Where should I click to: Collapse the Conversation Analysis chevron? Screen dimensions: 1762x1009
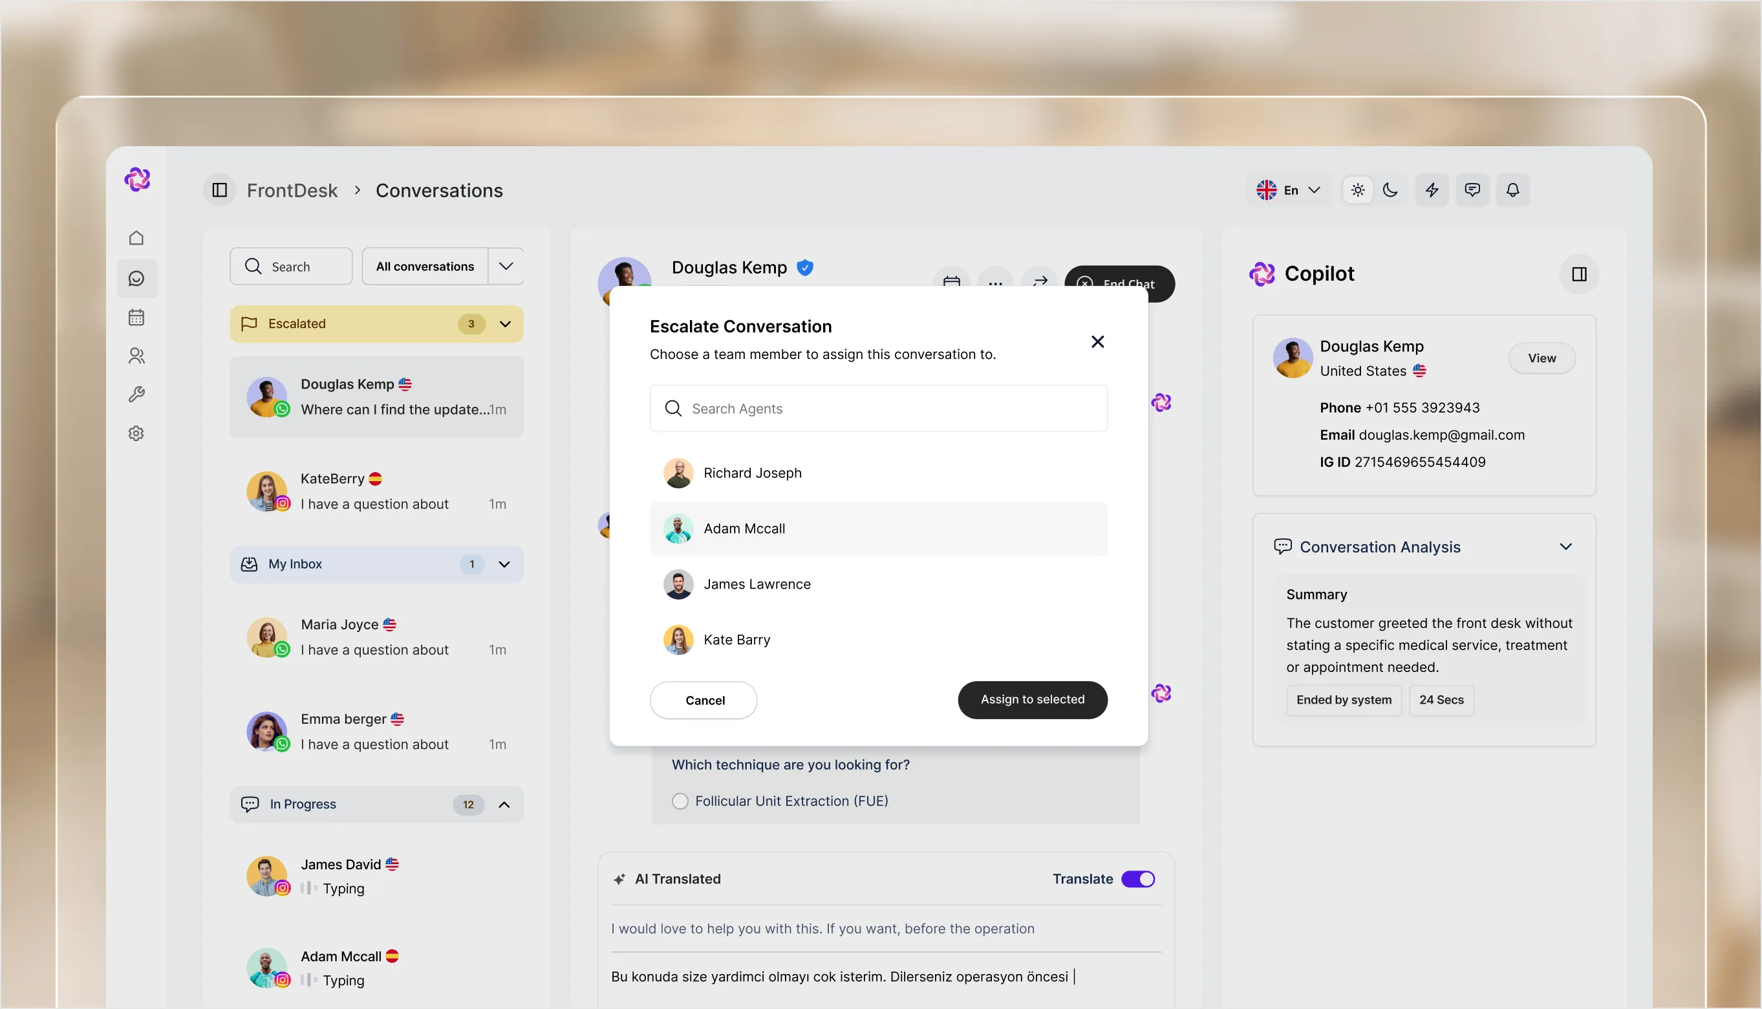coord(1565,546)
